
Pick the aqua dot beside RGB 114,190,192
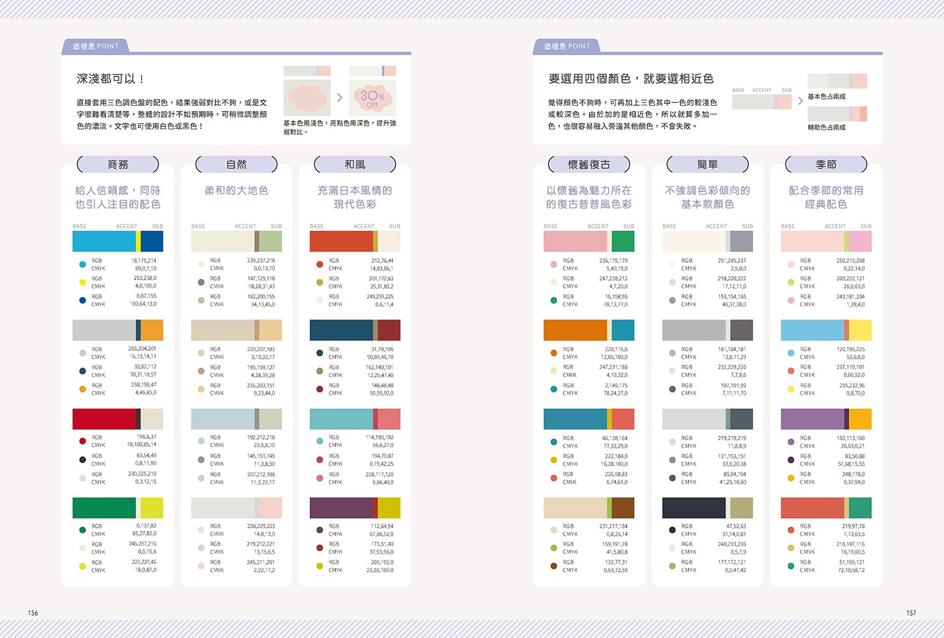320,441
